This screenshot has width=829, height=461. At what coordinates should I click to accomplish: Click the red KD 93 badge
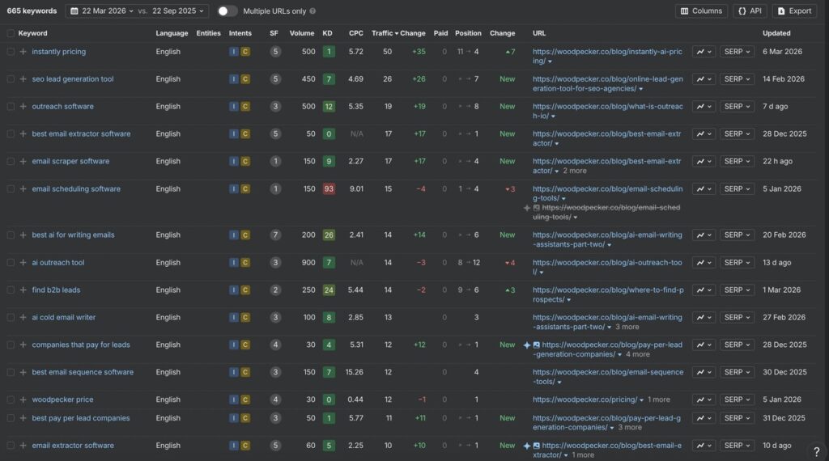(x=328, y=189)
